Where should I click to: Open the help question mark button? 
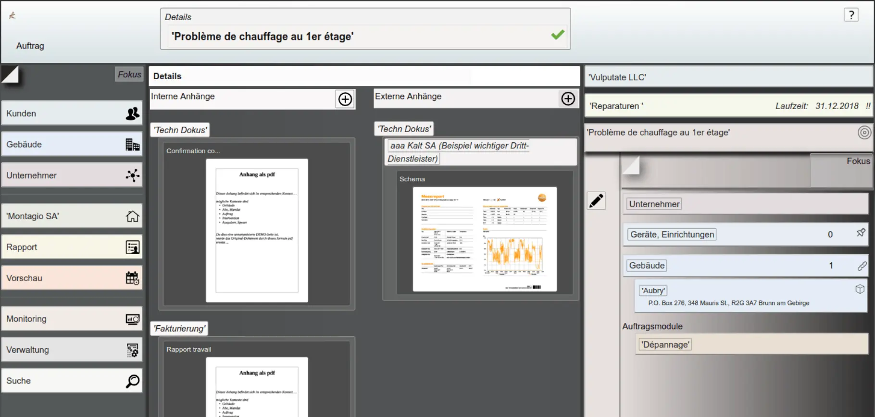(x=851, y=15)
